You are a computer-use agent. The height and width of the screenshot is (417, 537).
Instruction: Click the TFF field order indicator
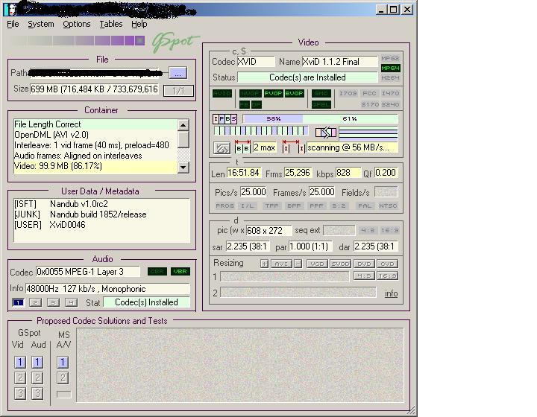coord(271,206)
